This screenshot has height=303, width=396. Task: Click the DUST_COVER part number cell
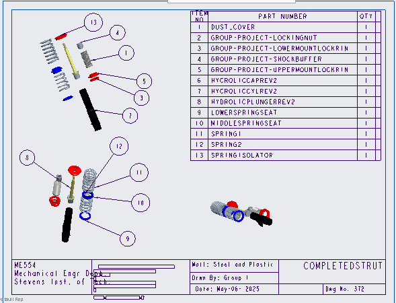[x=282, y=27]
